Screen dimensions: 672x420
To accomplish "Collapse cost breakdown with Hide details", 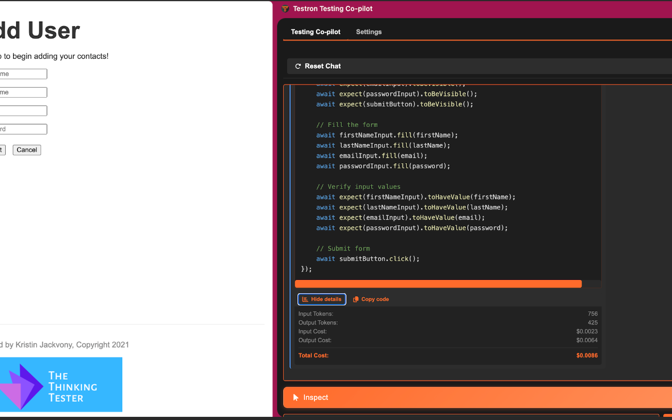I will click(321, 299).
